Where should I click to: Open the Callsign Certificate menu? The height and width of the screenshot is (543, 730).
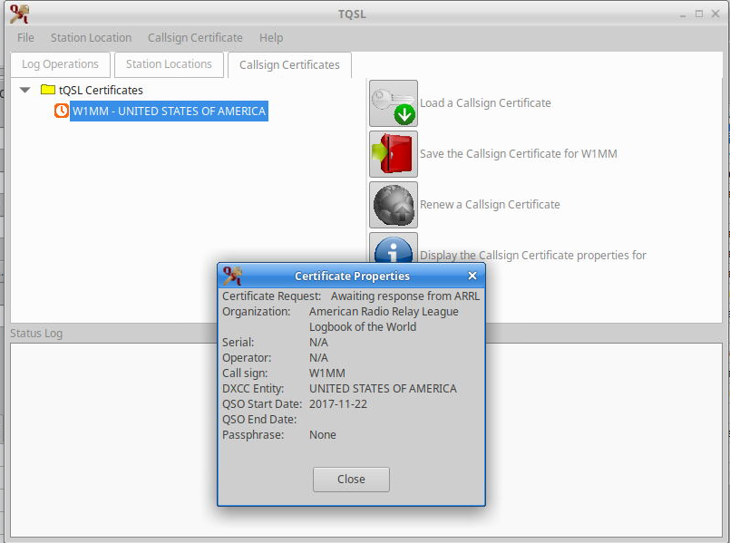tap(195, 38)
